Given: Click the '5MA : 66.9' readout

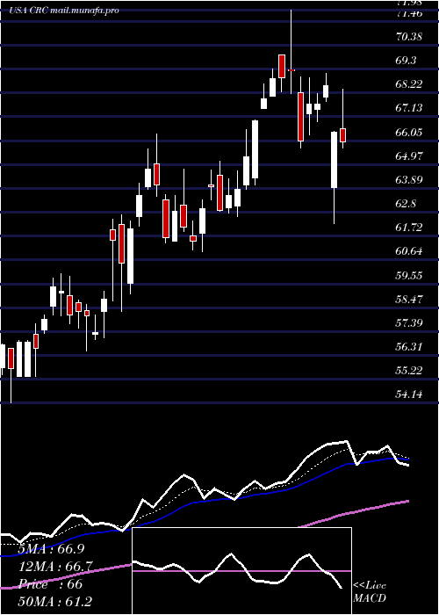Looking at the screenshot, I should tap(51, 549).
